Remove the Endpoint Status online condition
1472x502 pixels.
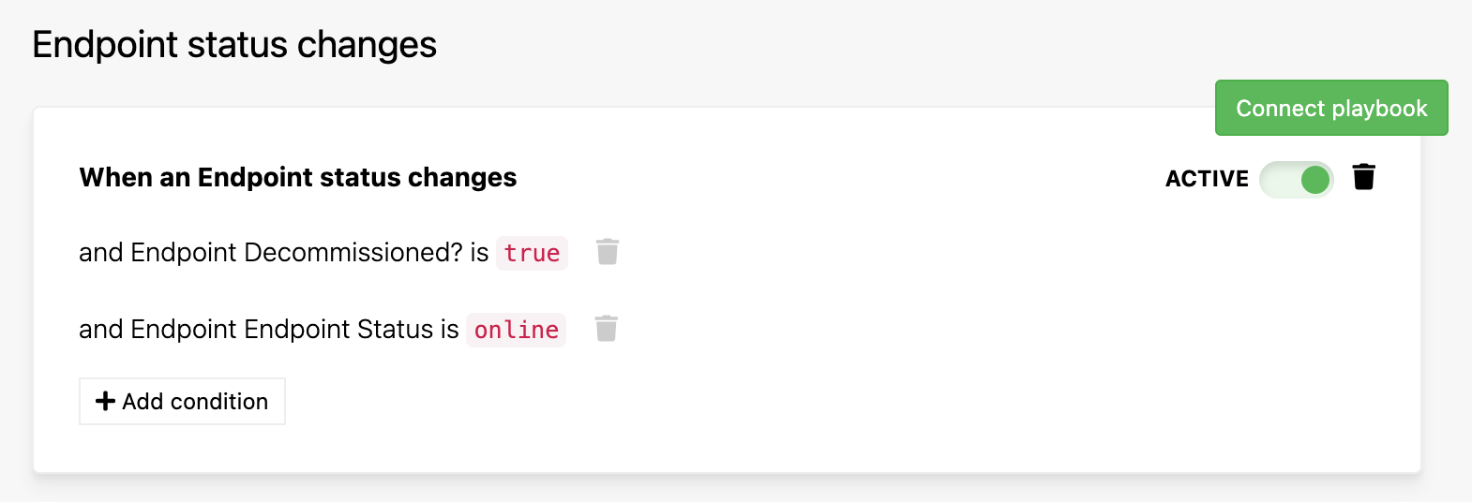coord(607,329)
